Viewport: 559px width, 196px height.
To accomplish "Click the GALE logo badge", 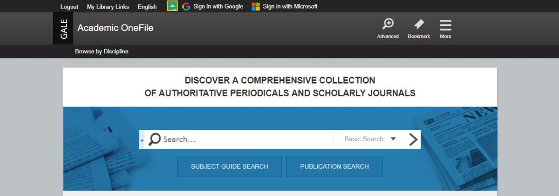I will (63, 28).
